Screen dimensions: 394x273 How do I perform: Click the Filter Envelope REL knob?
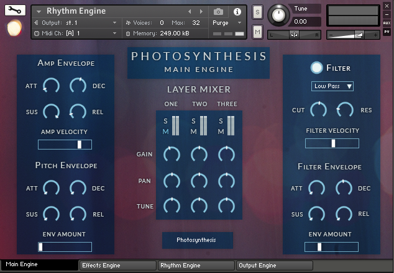pos(344,214)
